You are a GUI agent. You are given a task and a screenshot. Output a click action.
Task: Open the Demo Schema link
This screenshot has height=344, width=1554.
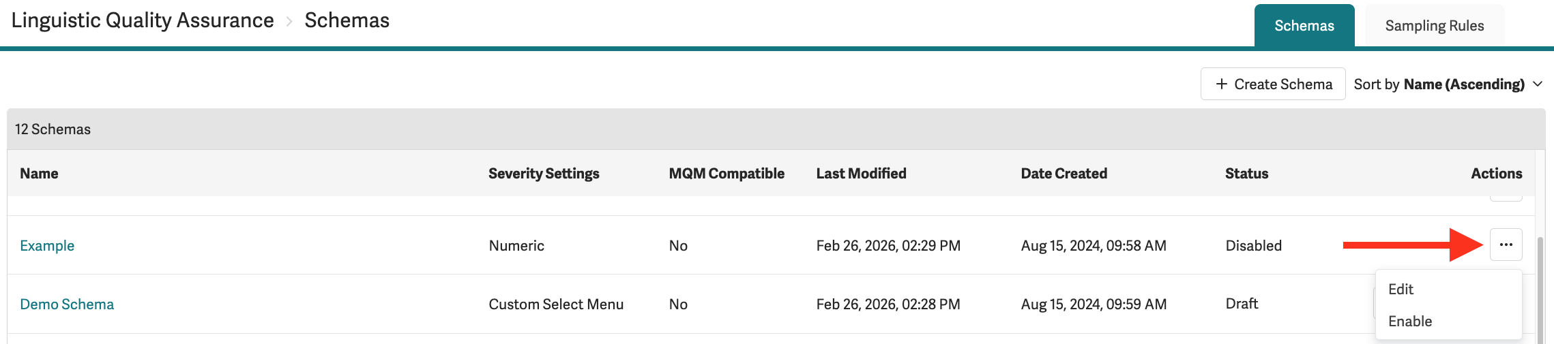pyautogui.click(x=67, y=304)
